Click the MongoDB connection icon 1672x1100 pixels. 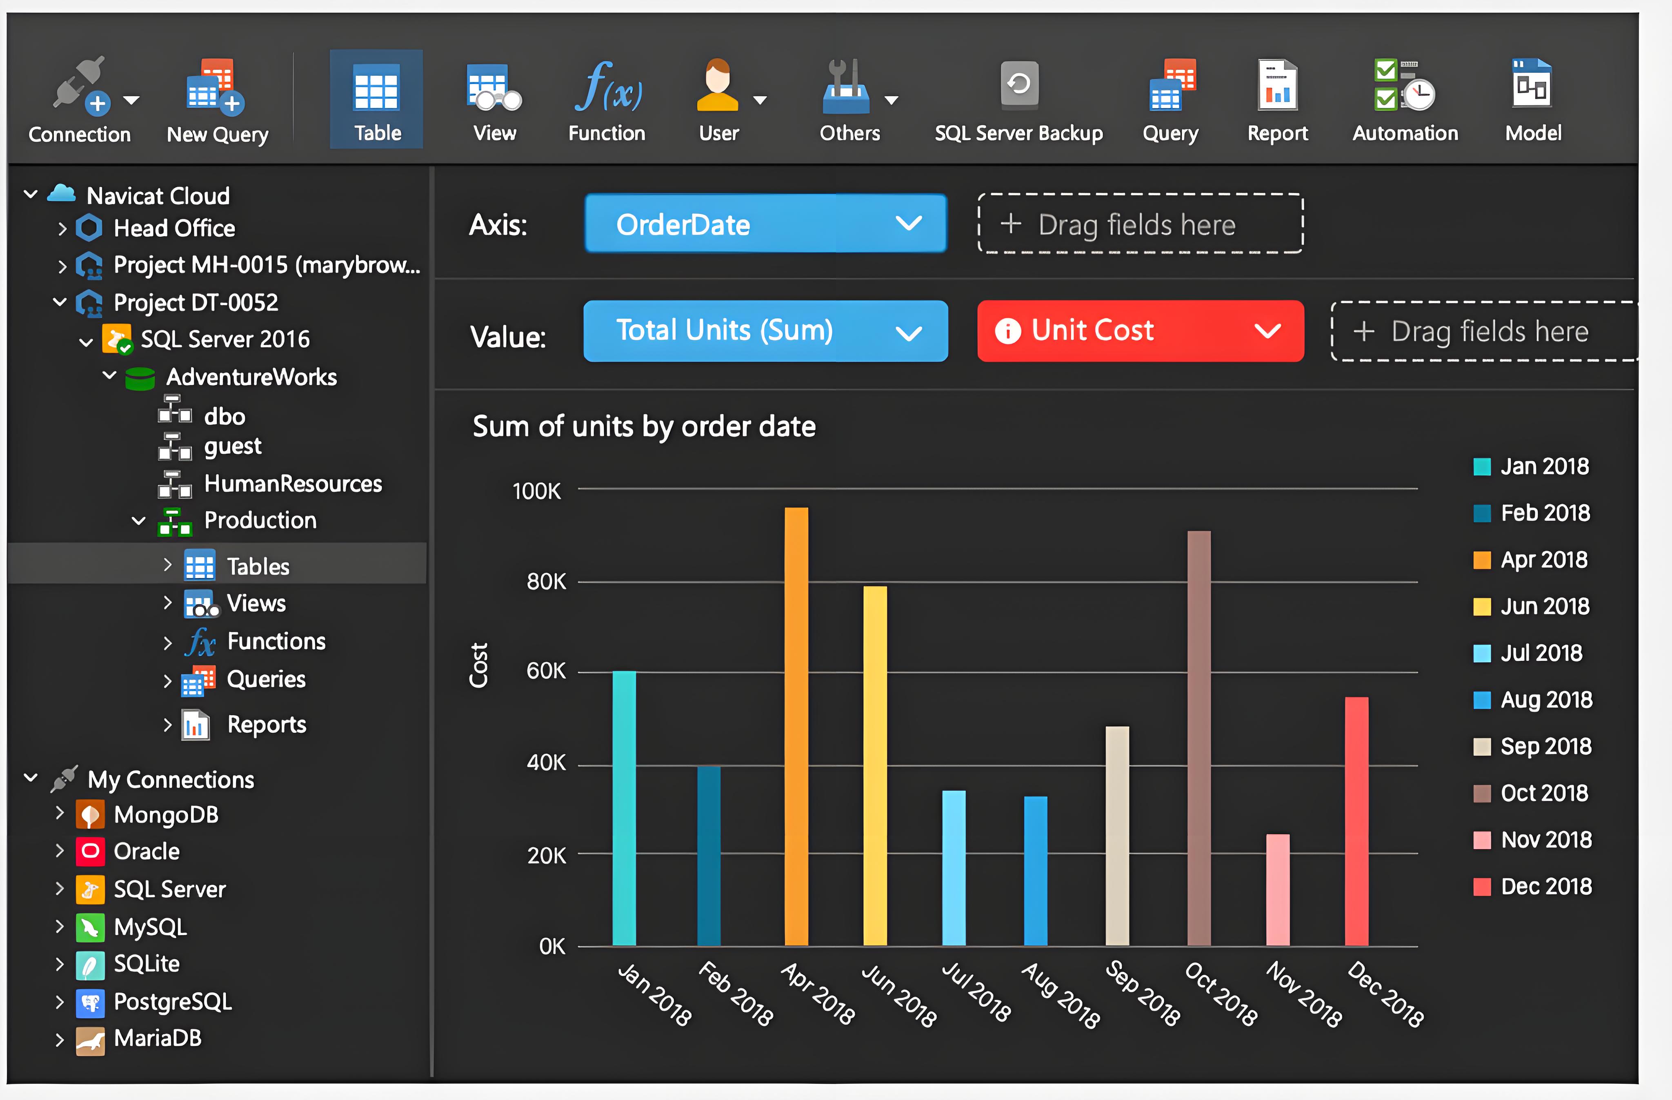[90, 815]
